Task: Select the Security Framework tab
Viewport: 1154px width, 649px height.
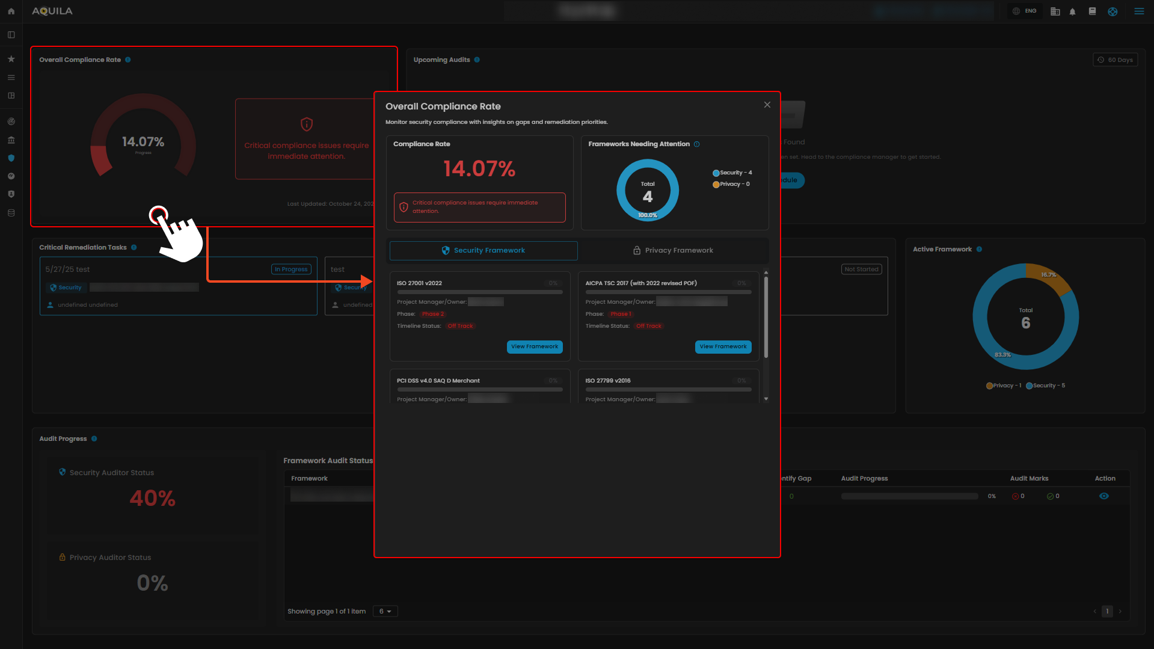Action: pyautogui.click(x=483, y=250)
